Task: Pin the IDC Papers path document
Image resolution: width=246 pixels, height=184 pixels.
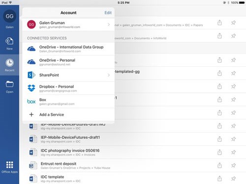Action: click(233, 23)
